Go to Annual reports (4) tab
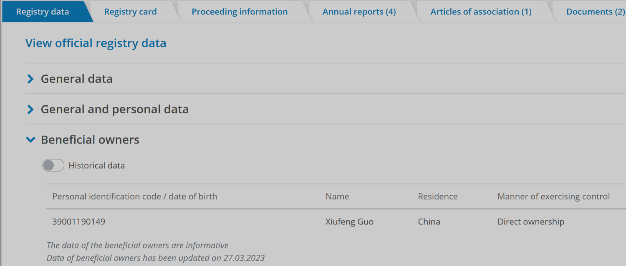The width and height of the screenshot is (626, 266). [x=359, y=12]
